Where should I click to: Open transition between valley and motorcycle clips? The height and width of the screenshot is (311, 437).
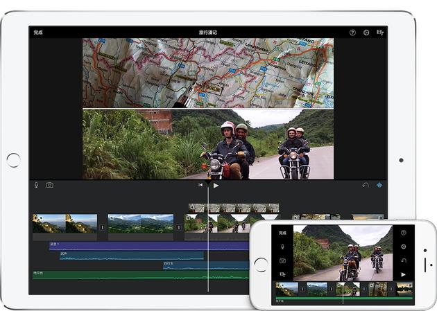point(179,227)
